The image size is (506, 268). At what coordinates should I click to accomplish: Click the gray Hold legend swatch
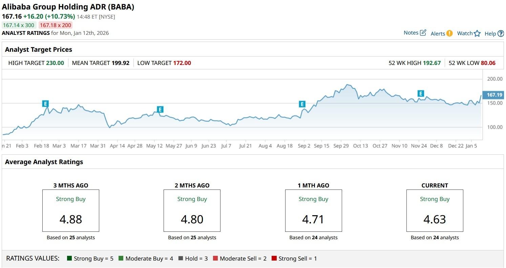coord(181,259)
